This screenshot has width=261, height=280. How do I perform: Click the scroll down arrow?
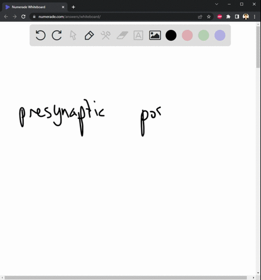pyautogui.click(x=258, y=273)
